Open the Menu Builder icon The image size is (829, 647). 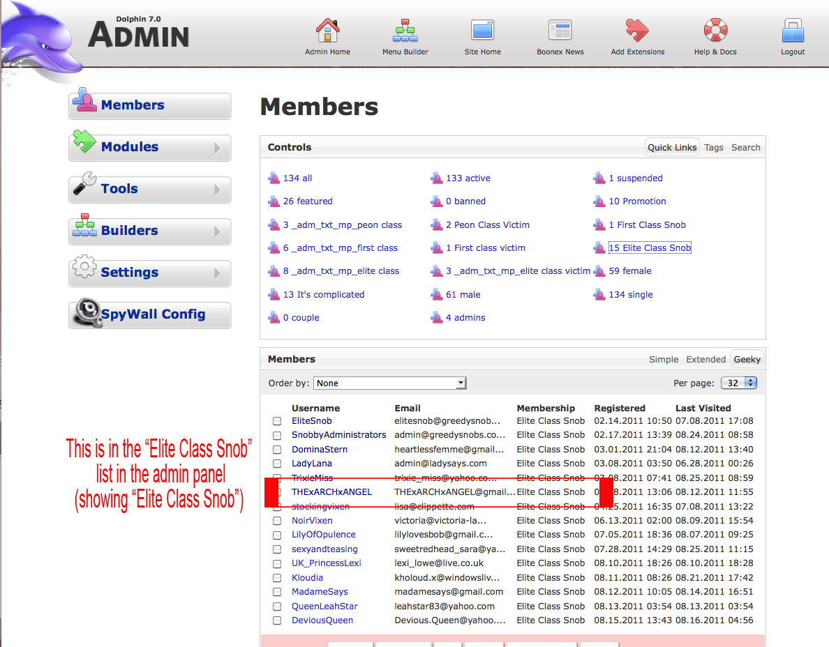[405, 30]
